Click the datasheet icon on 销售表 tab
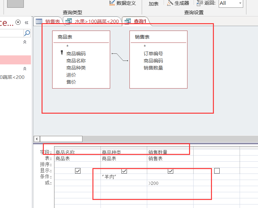Viewport: 258px width, 208px height. 39,21
